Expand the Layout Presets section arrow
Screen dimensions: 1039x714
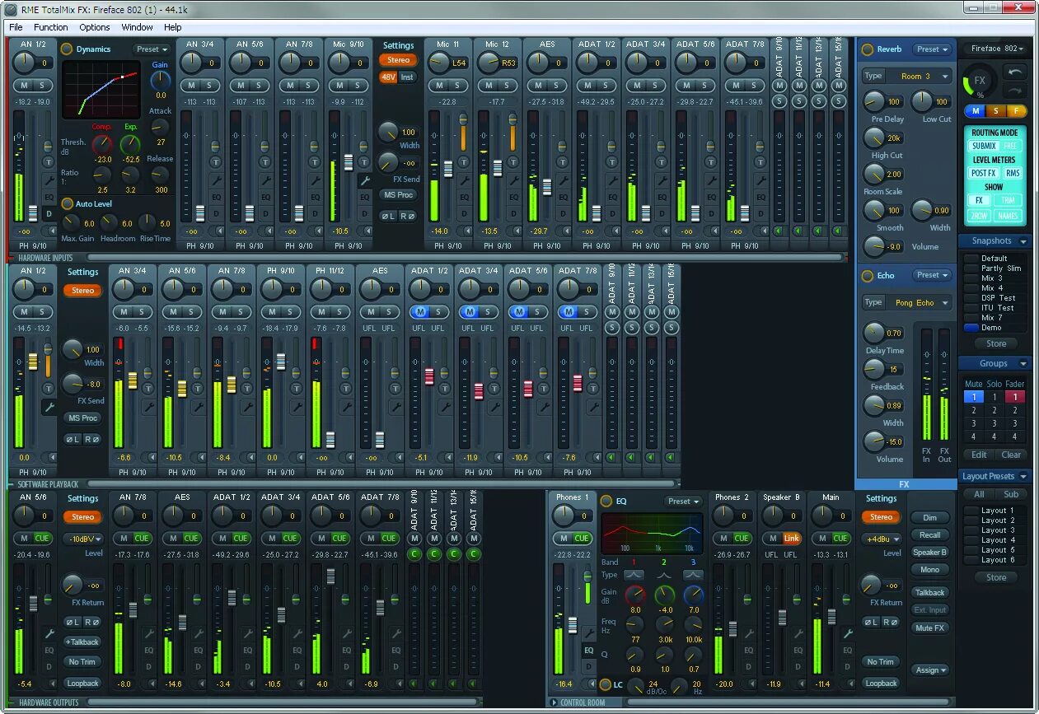(1023, 477)
